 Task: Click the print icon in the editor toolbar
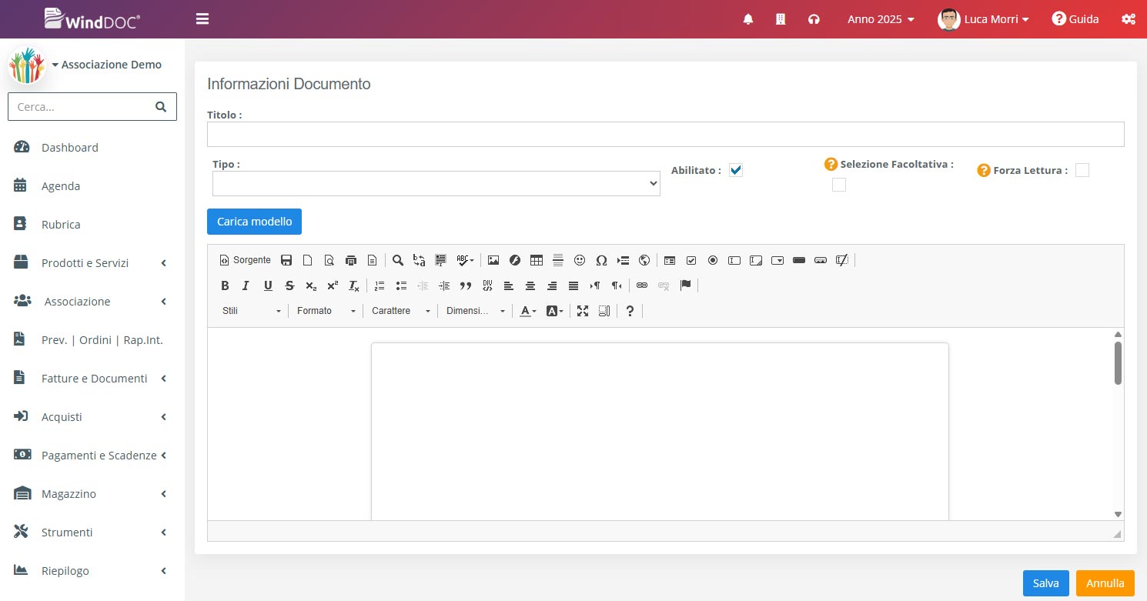click(x=351, y=260)
